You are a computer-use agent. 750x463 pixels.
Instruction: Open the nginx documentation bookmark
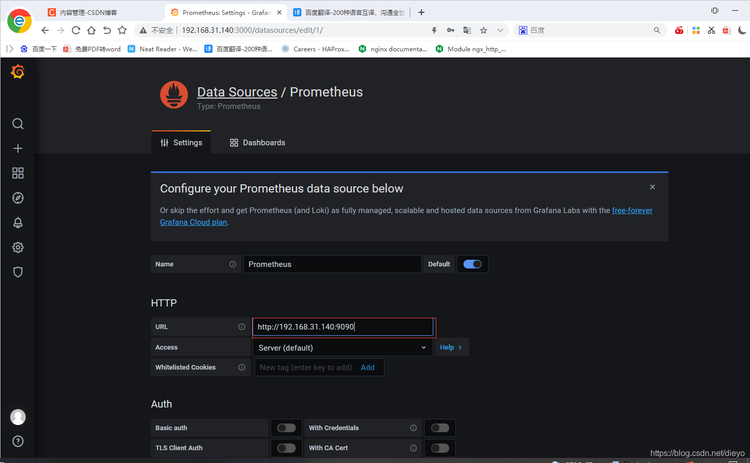(393, 49)
